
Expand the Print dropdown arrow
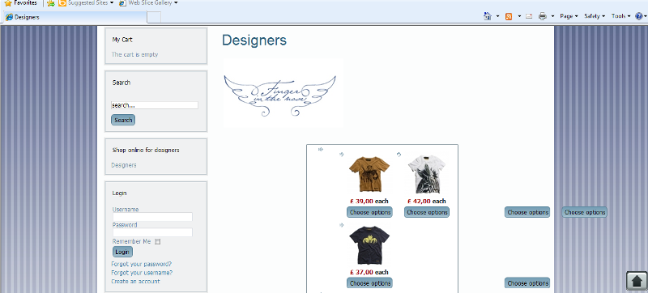pos(552,16)
